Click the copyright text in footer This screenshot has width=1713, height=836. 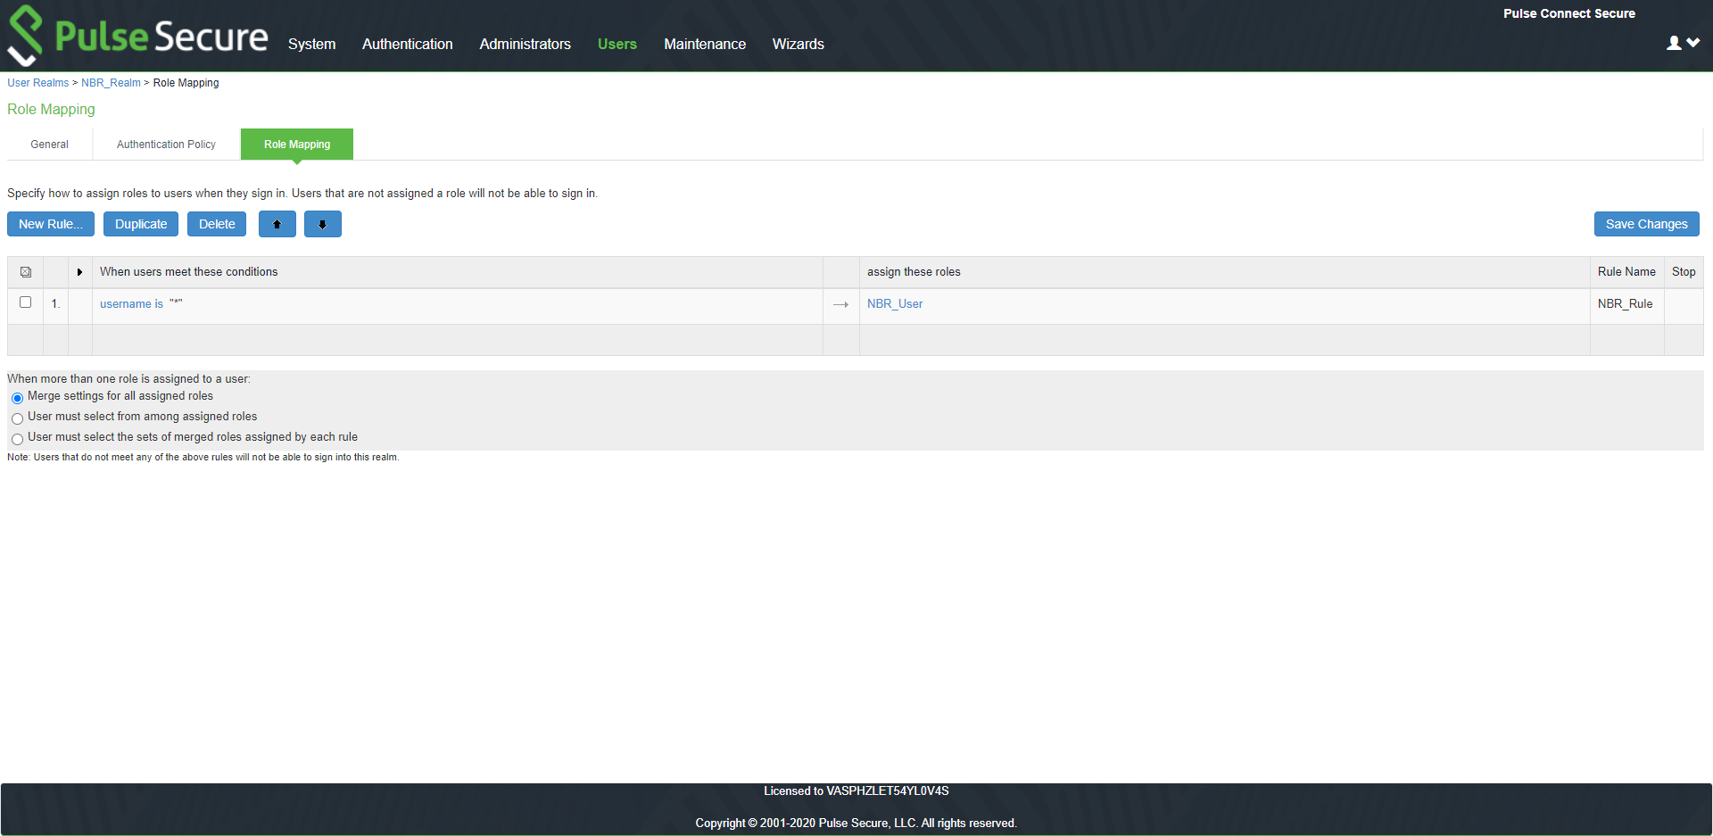coord(856,824)
